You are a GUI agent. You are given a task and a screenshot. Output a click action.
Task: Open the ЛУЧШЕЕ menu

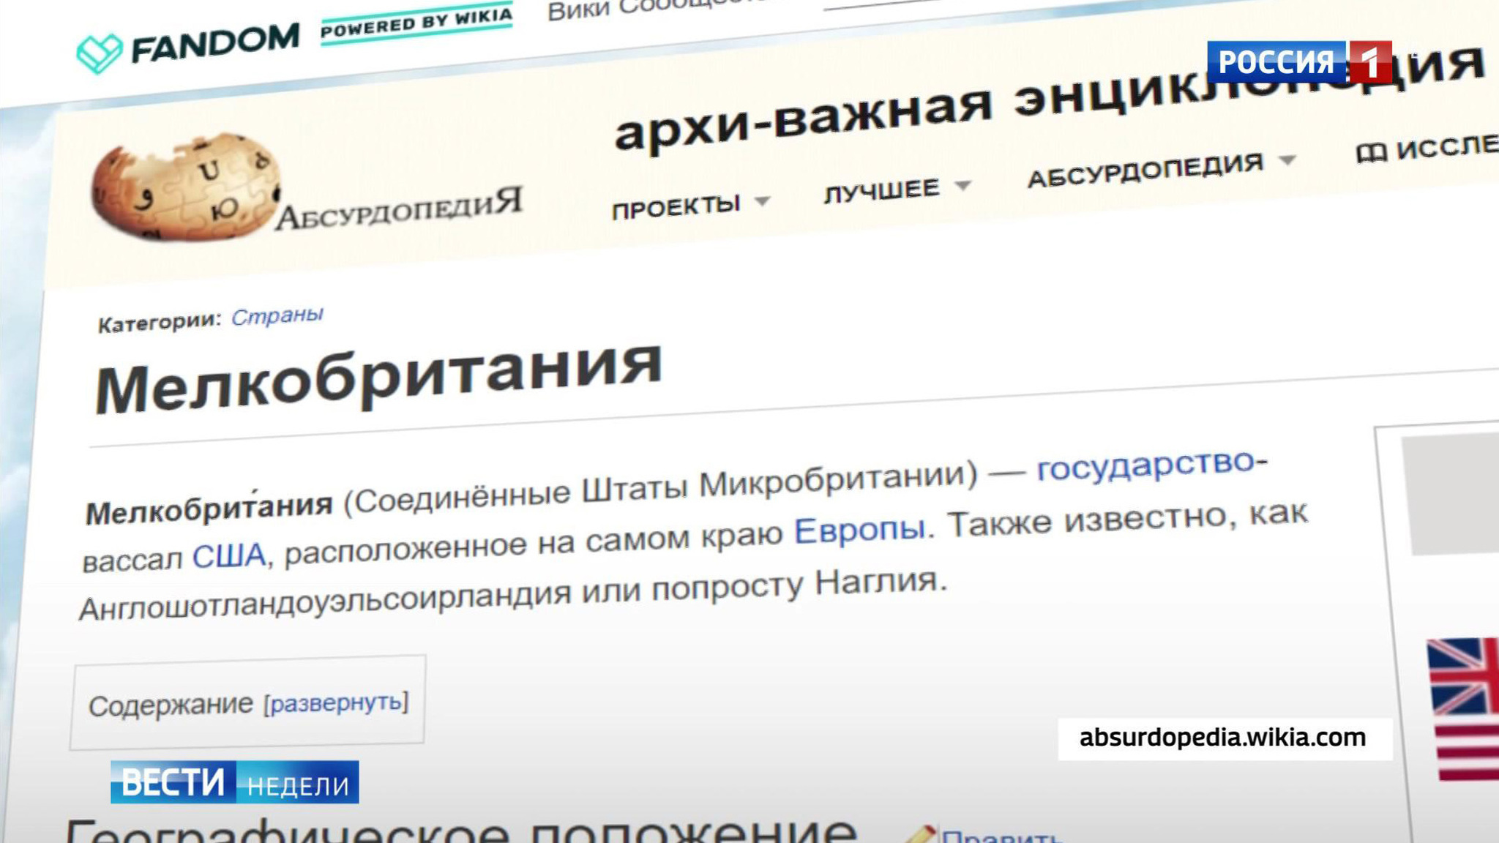click(x=881, y=192)
